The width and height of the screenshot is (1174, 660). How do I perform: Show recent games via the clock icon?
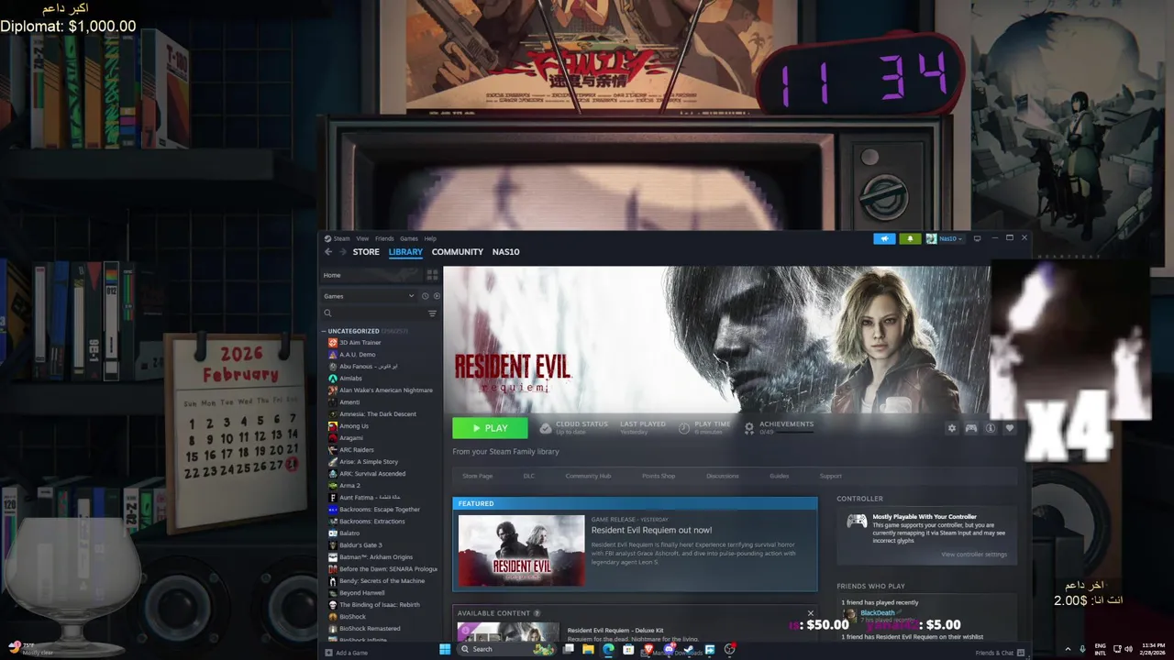[x=425, y=296]
